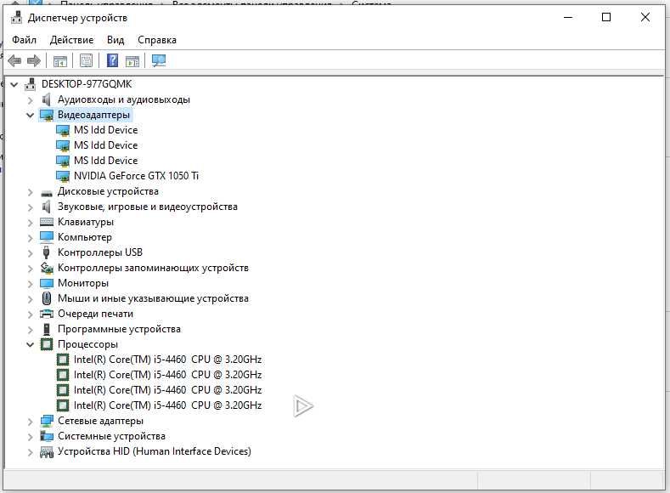Select the first MS Idd Device entry
The height and width of the screenshot is (493, 670).
(105, 130)
